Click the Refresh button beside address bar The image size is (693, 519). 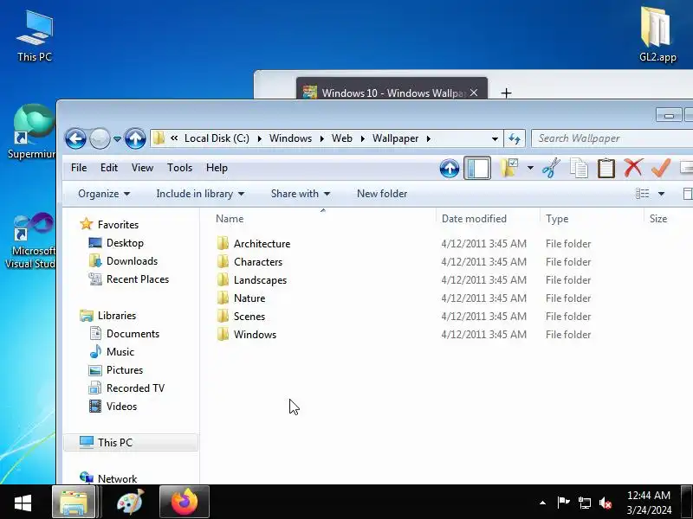pos(514,138)
